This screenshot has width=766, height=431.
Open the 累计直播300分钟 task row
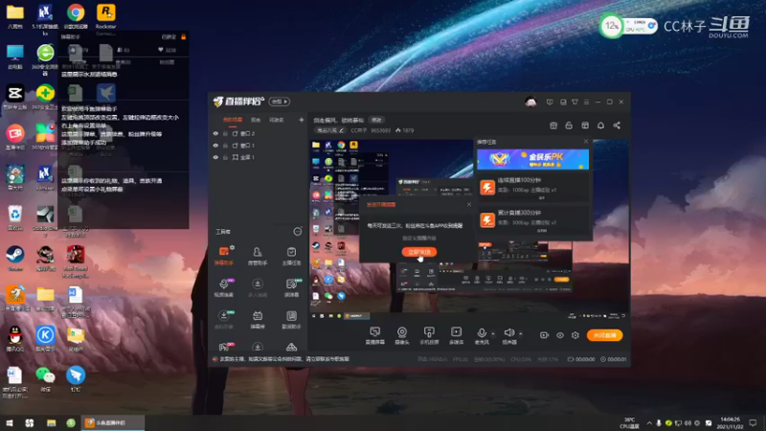pos(533,220)
